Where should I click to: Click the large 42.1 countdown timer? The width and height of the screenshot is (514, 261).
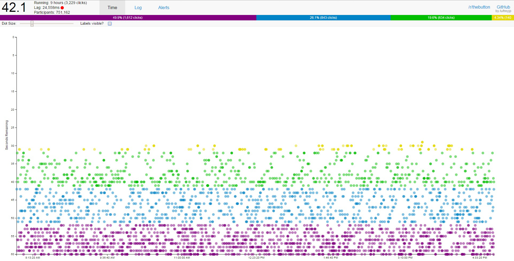(14, 7)
